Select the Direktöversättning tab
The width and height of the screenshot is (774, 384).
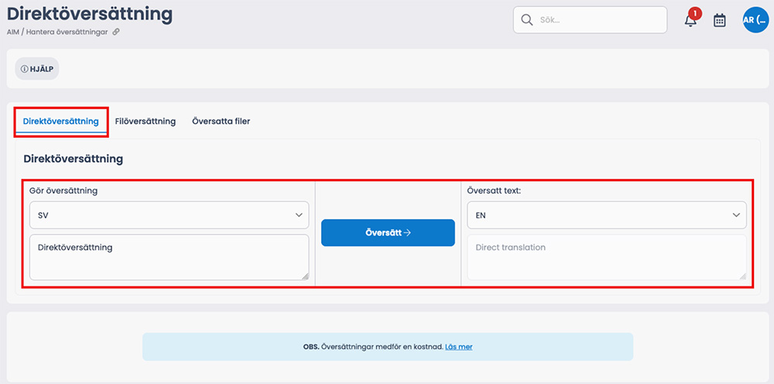[x=60, y=121]
